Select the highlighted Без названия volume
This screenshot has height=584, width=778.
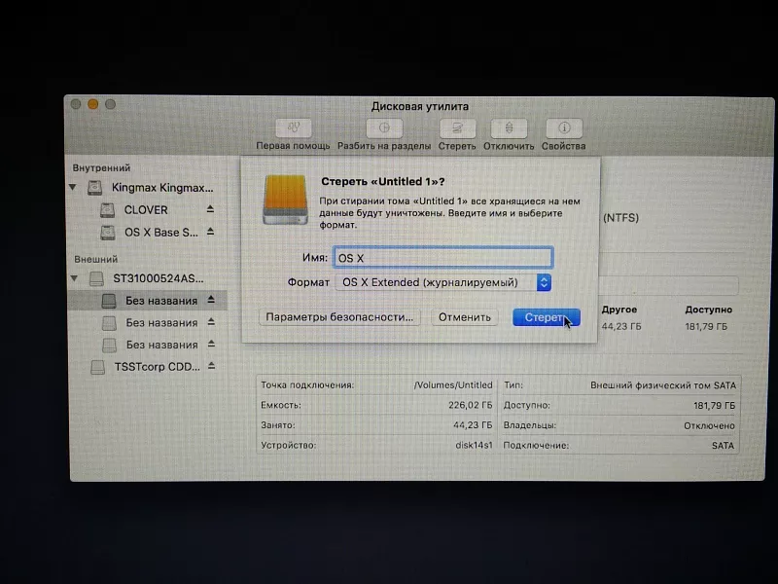pos(148,301)
